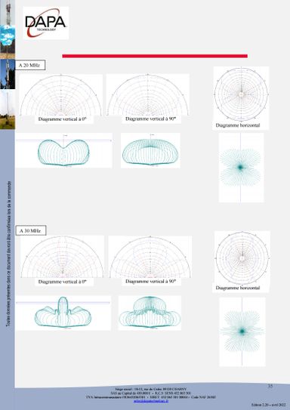
Task: Select the 'A 20 MHz' label box
Action: click(30, 66)
